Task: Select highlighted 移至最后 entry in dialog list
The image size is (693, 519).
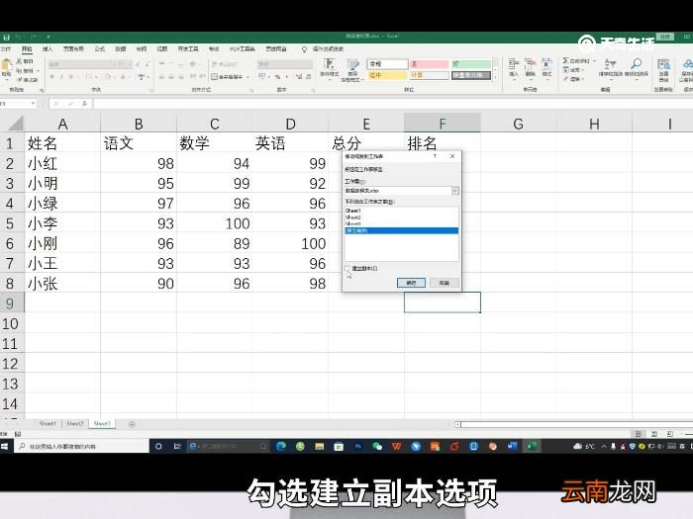Action: (401, 230)
